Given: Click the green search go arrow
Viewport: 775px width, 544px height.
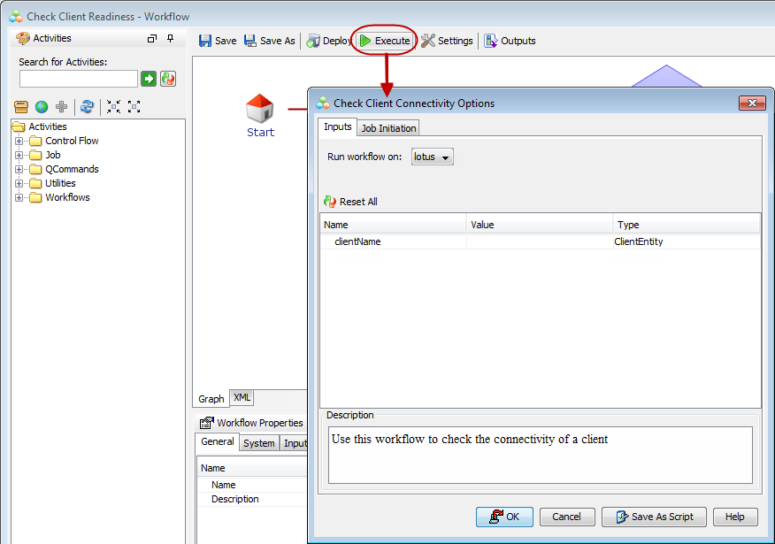Looking at the screenshot, I should pos(149,79).
